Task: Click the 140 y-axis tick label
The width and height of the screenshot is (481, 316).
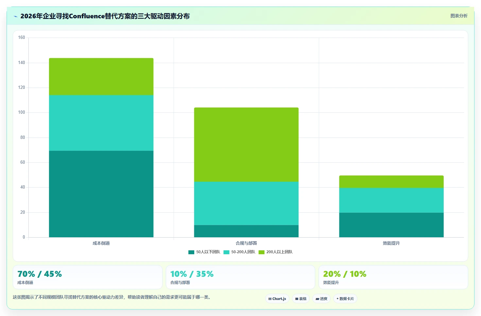Action: [x=22, y=62]
